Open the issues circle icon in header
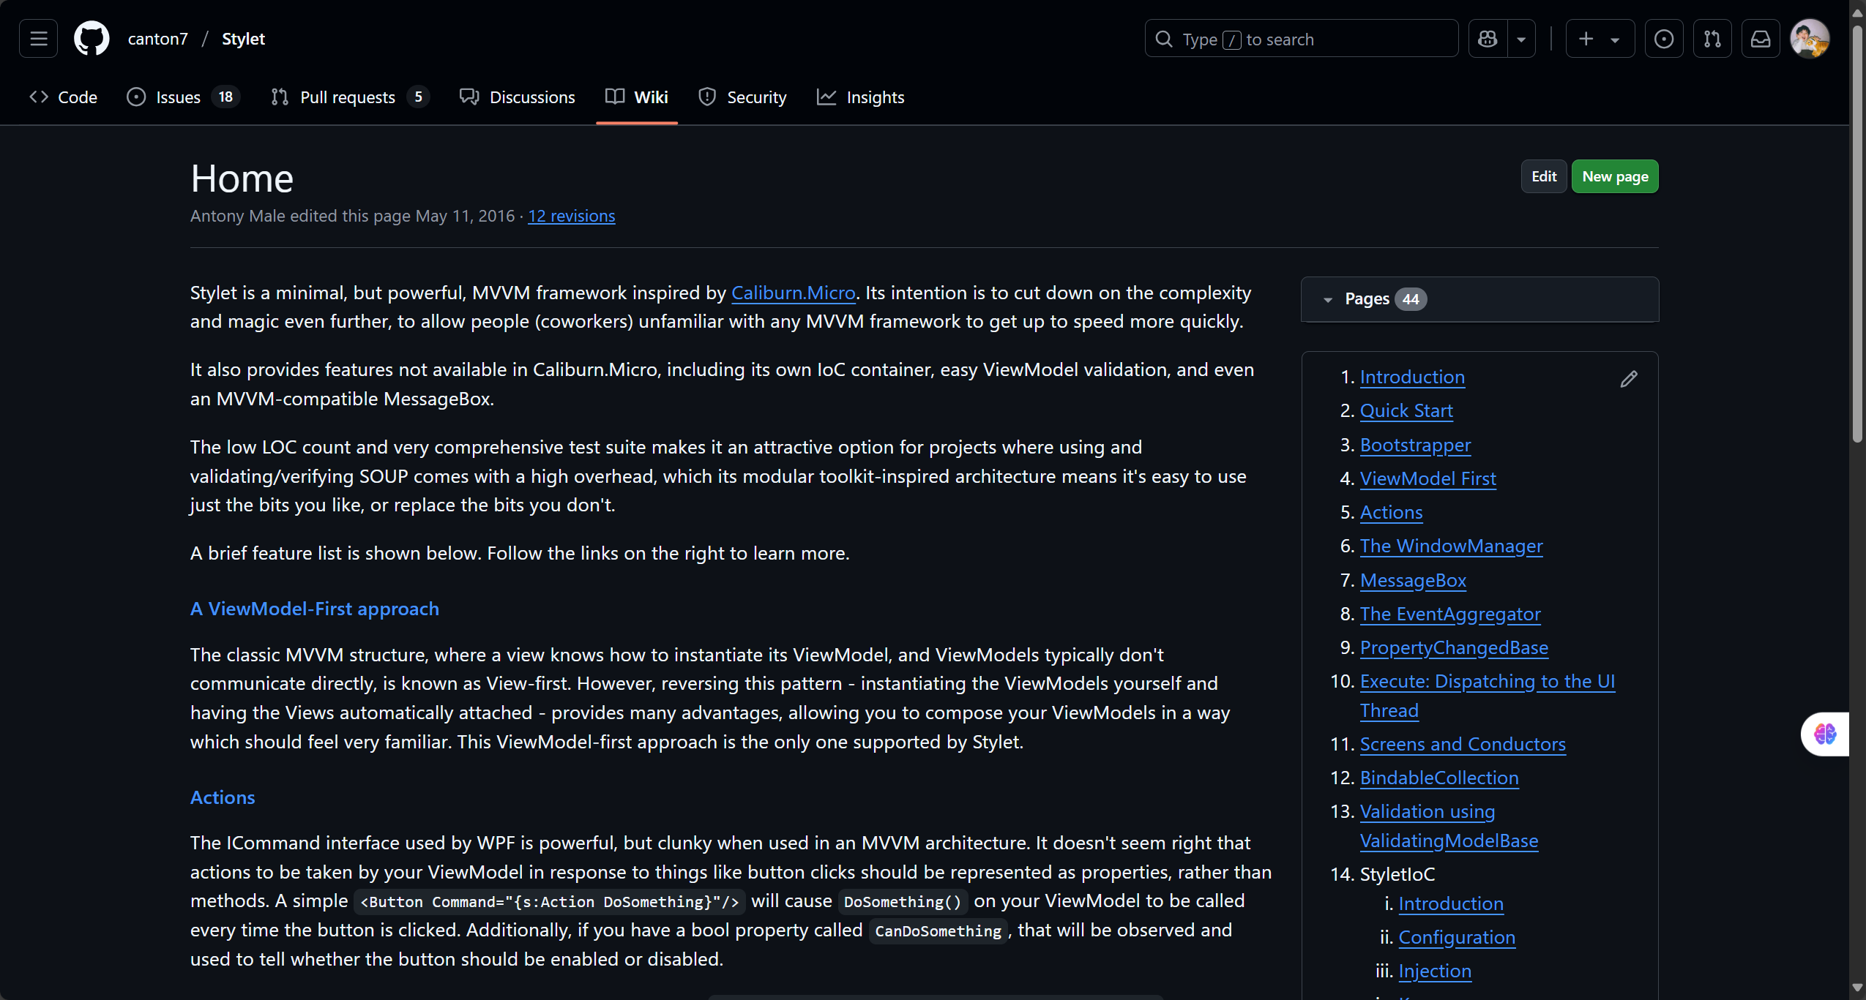The width and height of the screenshot is (1866, 1000). click(x=1663, y=39)
